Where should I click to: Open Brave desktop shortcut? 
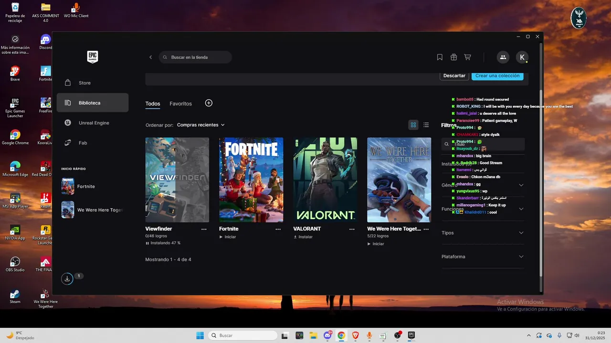coord(15,74)
